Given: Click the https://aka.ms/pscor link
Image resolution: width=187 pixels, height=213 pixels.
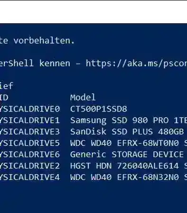Looking at the screenshot, I should [136, 64].
